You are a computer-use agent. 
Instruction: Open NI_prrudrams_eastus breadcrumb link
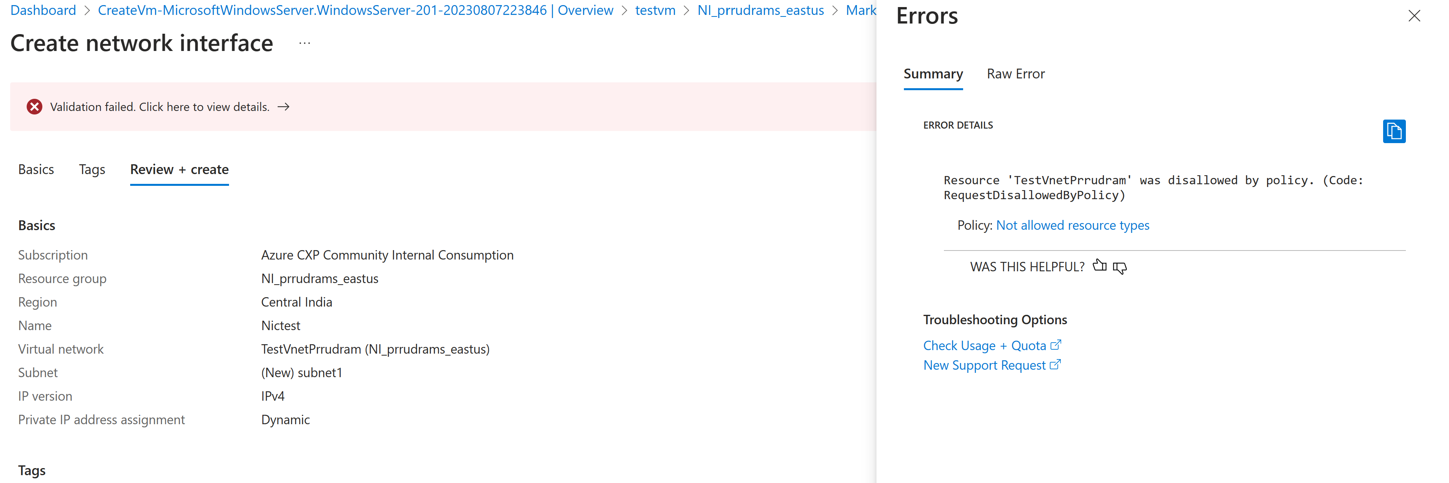click(x=760, y=10)
